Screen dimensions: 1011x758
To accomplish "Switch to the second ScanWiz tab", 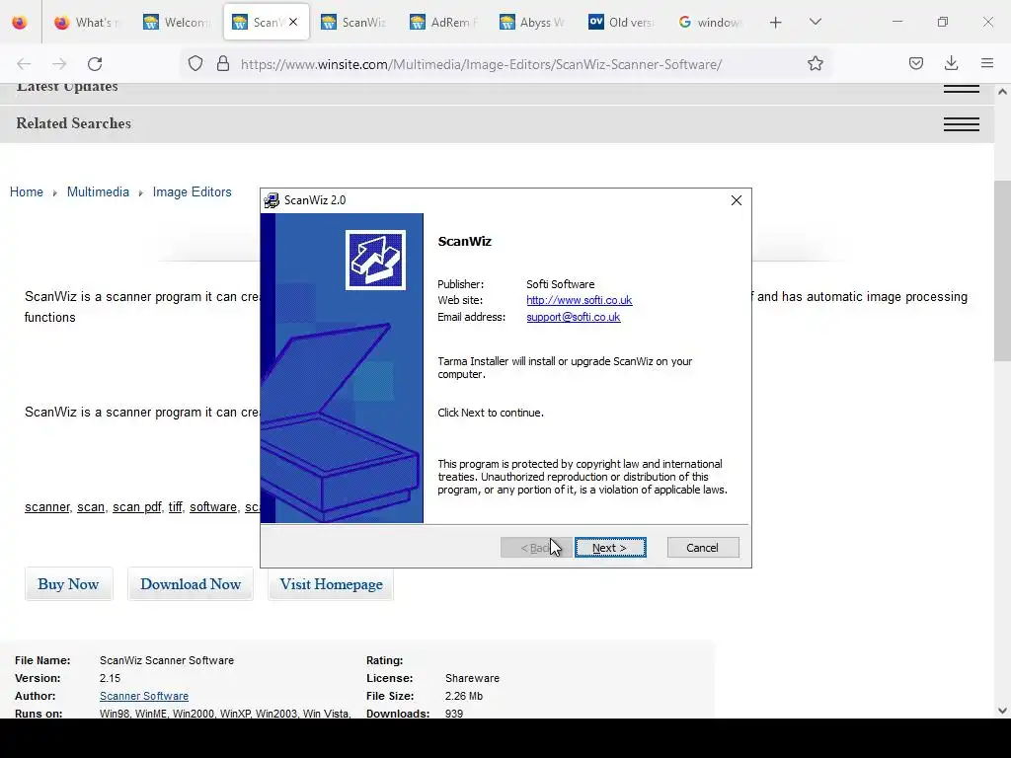I will coord(354,23).
